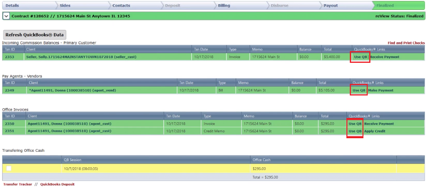
Task: Open the Details tab
Action: click(x=13, y=5)
